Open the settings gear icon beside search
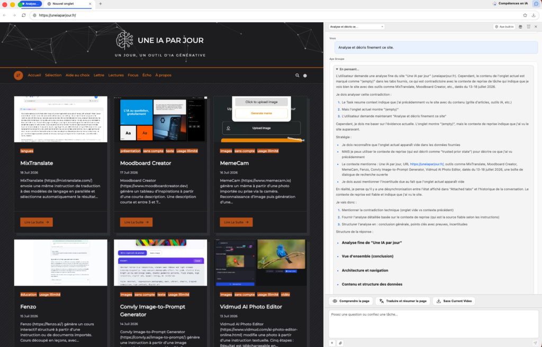The image size is (542, 347). click(x=305, y=75)
